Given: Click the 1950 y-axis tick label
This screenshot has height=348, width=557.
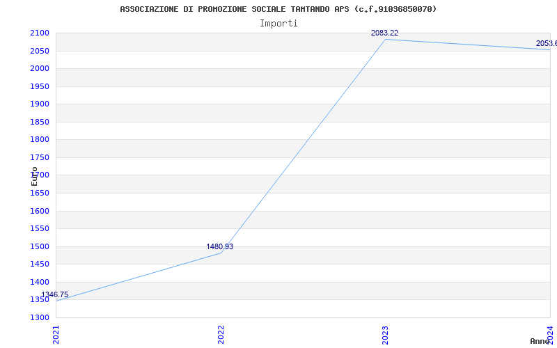Looking at the screenshot, I should [x=40, y=86].
